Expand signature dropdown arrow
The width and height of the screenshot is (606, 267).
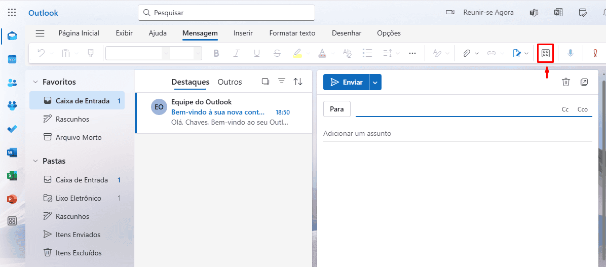[x=527, y=53]
